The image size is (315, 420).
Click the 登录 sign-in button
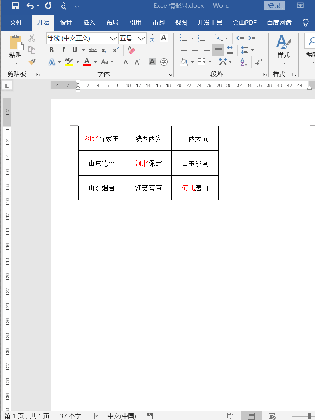click(x=274, y=6)
